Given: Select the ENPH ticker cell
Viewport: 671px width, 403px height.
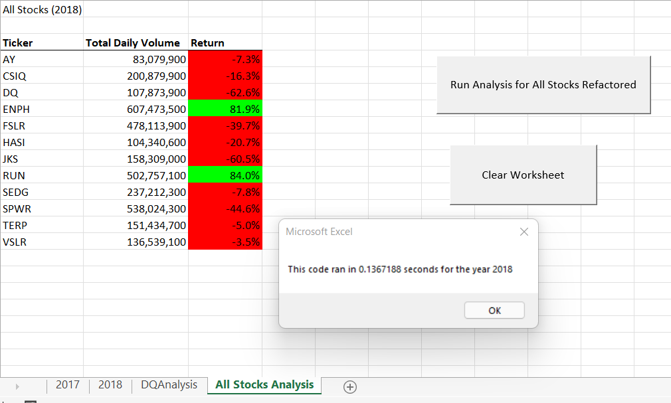Looking at the screenshot, I should pos(42,109).
